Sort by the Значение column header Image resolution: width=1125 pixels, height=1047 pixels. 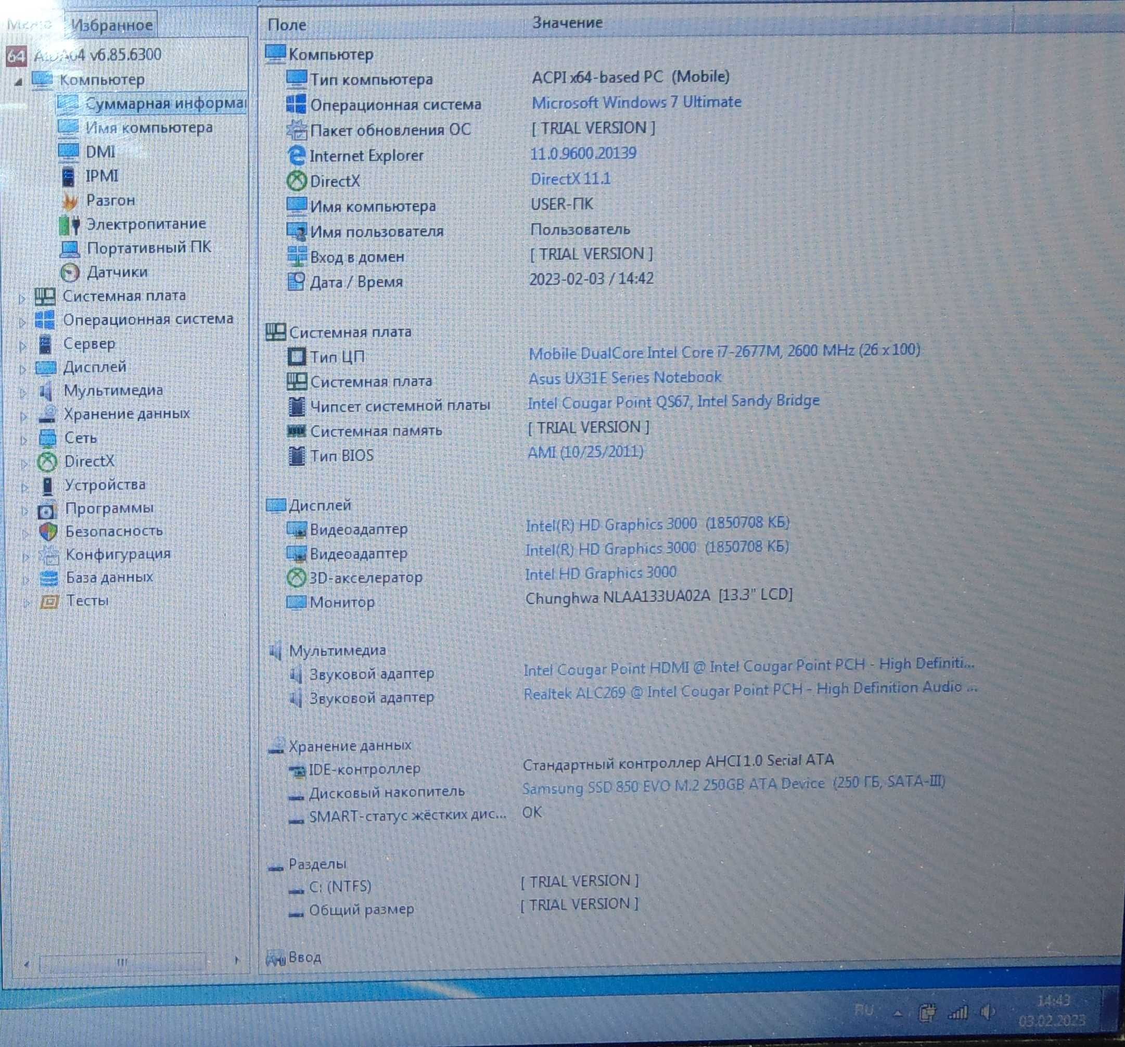point(567,23)
